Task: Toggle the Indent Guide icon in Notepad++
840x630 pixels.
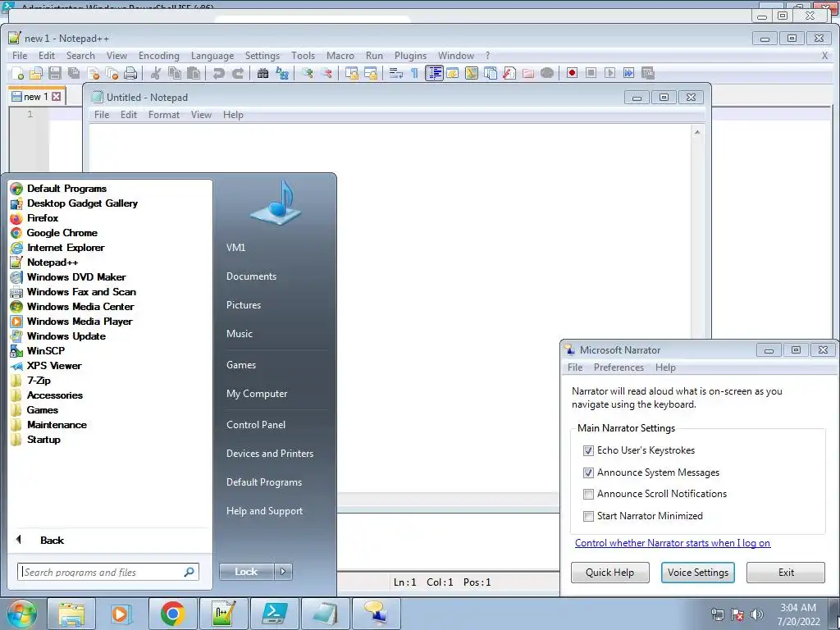Action: click(434, 73)
